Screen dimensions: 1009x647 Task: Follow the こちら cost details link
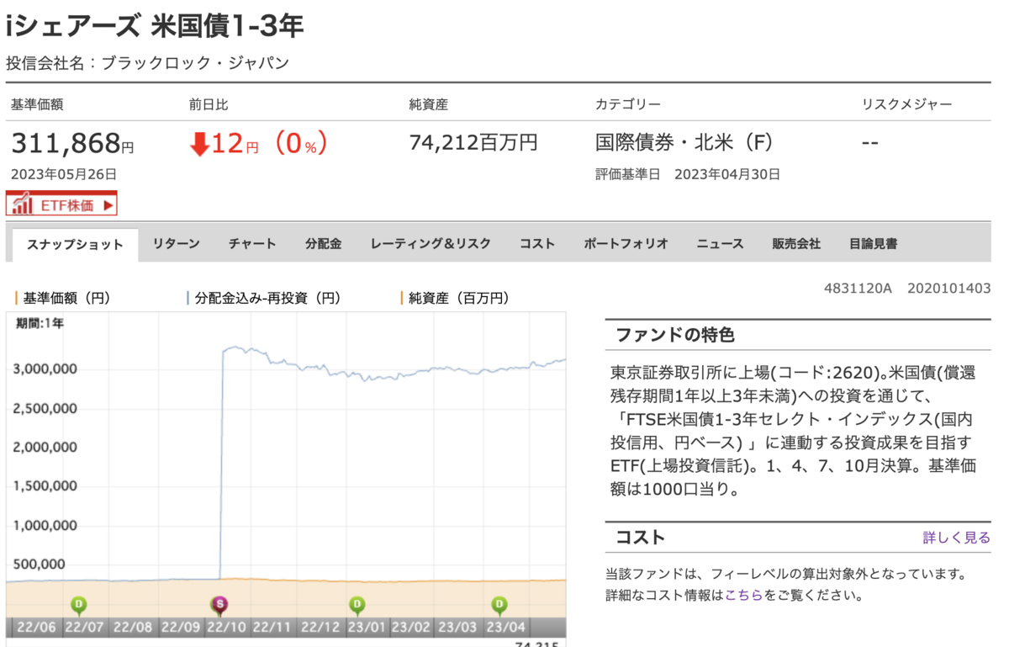pyautogui.click(x=744, y=596)
